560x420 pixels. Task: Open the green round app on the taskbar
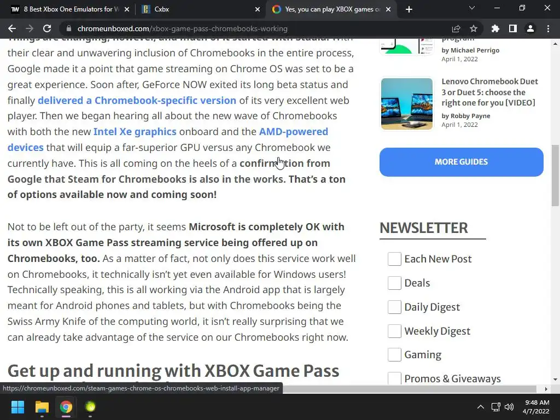coord(90,407)
